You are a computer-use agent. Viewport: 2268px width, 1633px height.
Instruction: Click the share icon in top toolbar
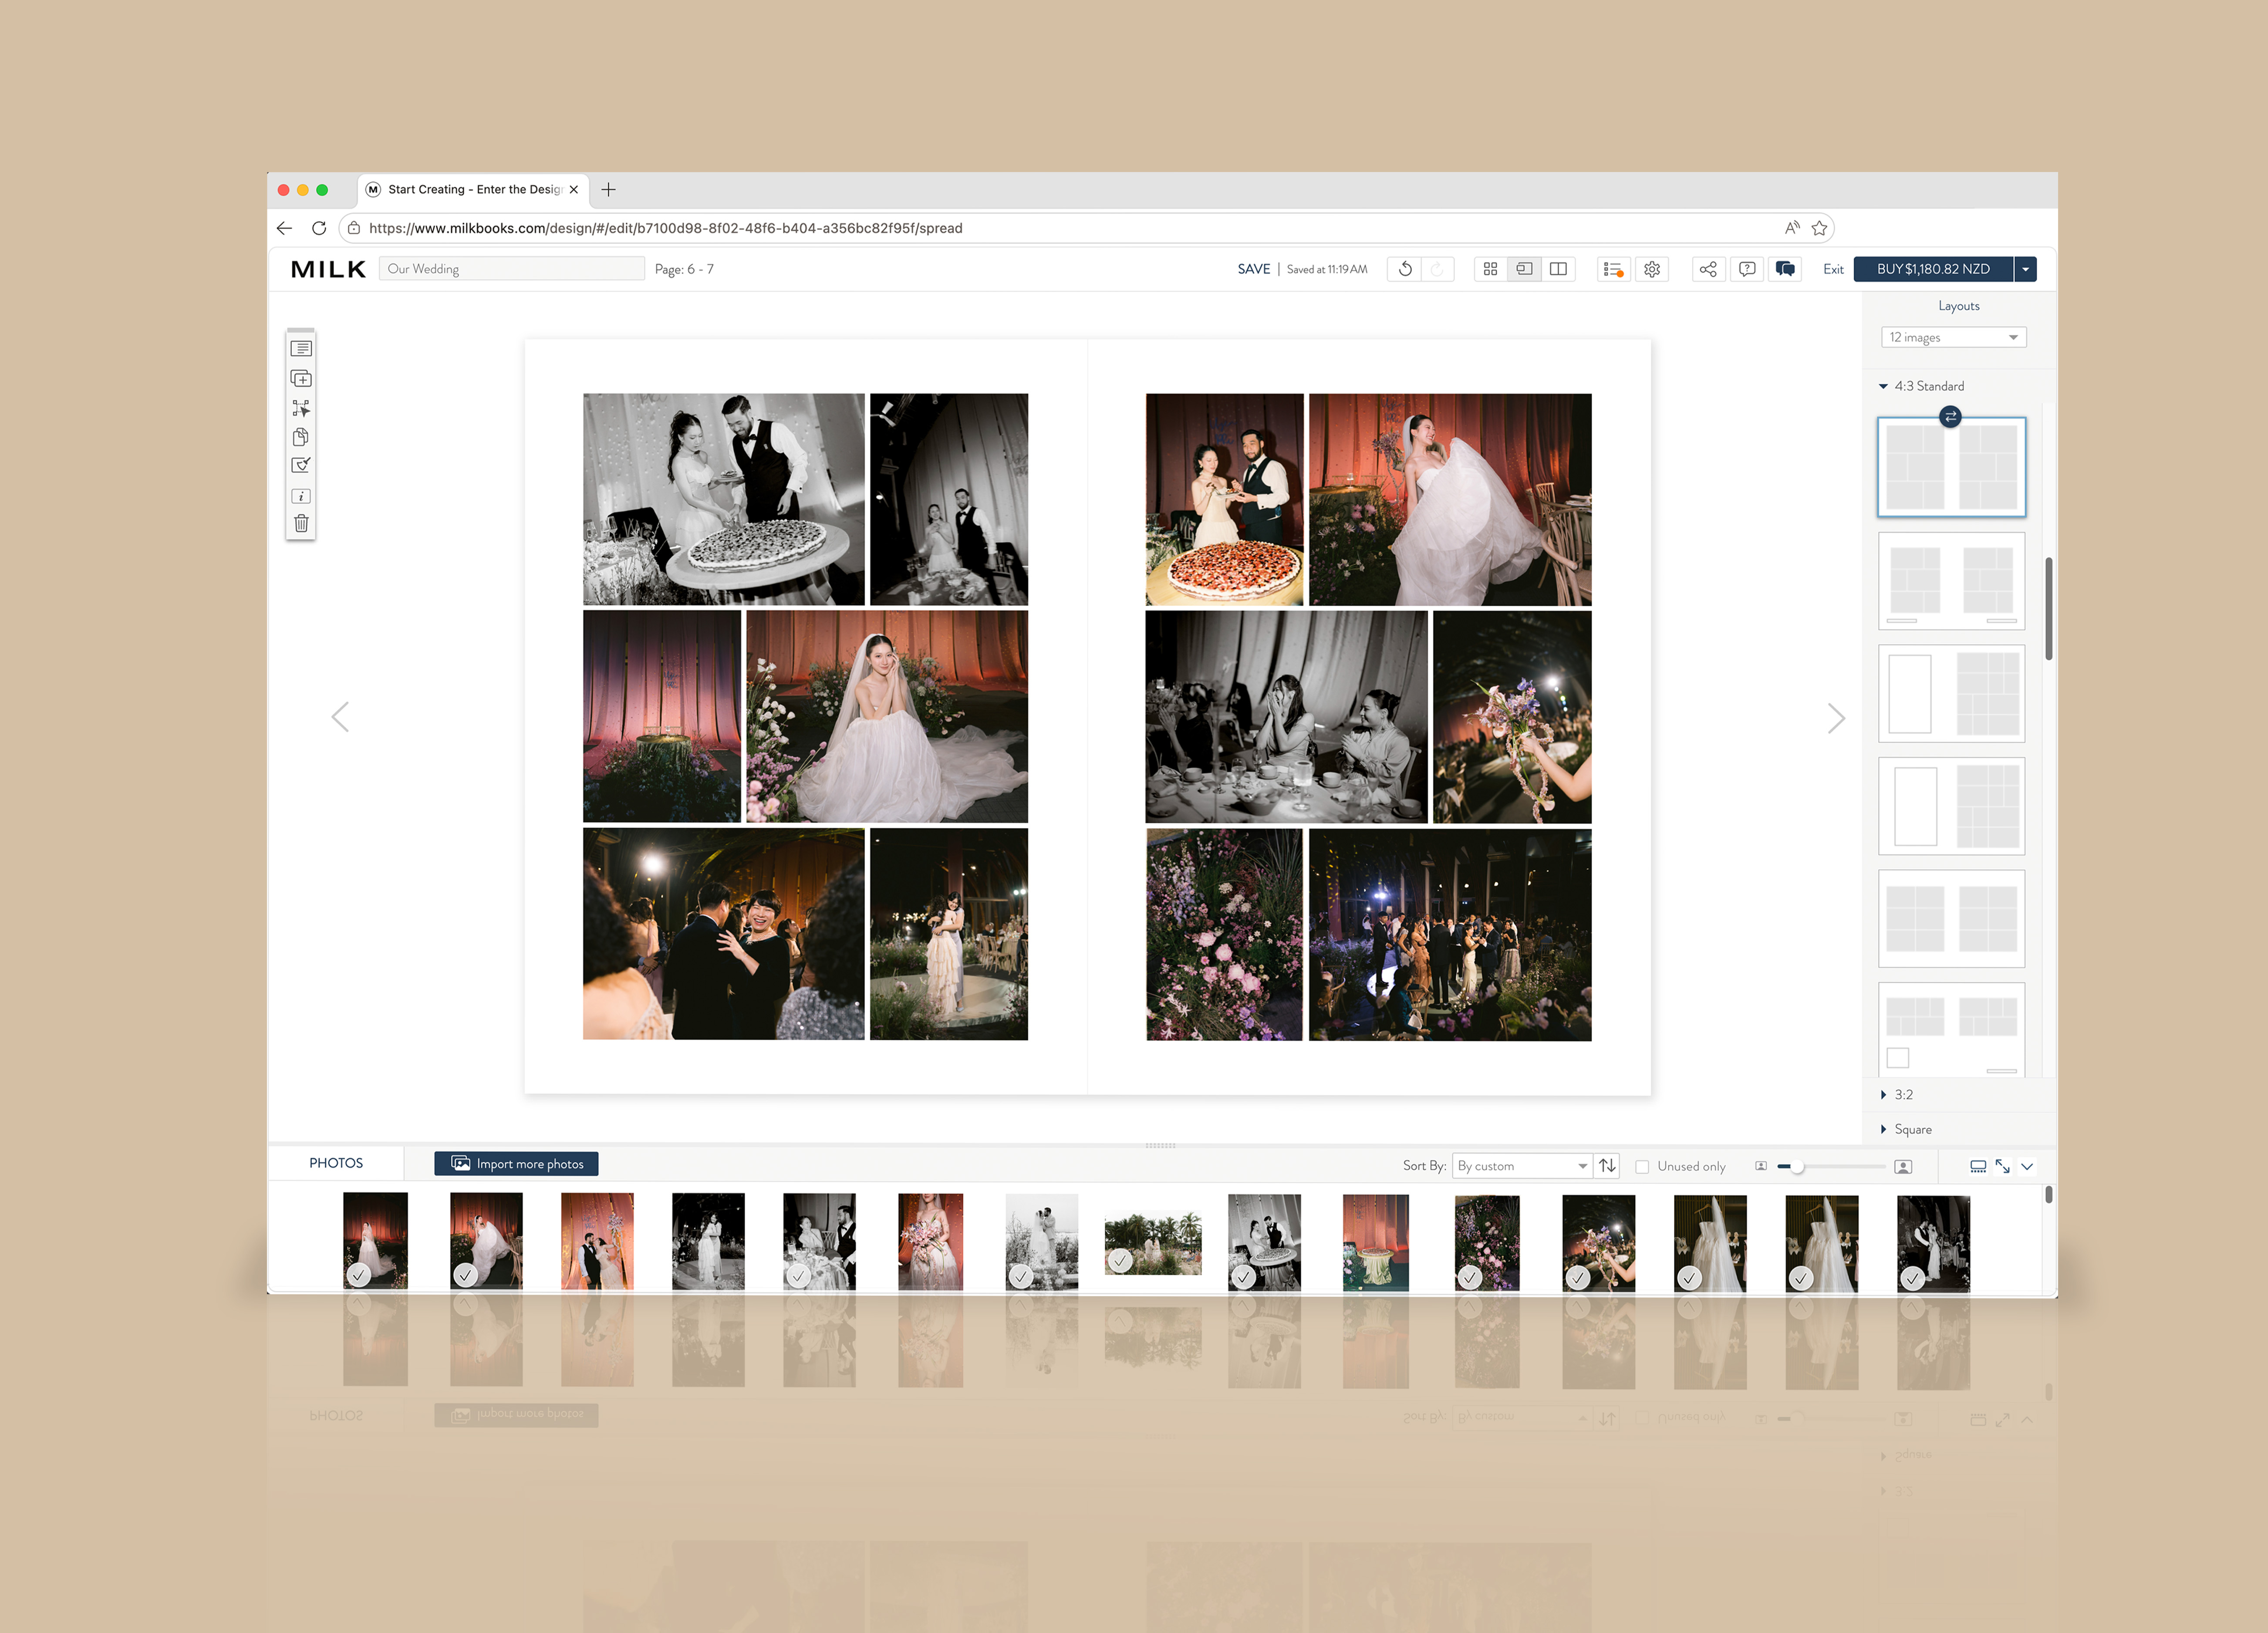[x=1708, y=269]
